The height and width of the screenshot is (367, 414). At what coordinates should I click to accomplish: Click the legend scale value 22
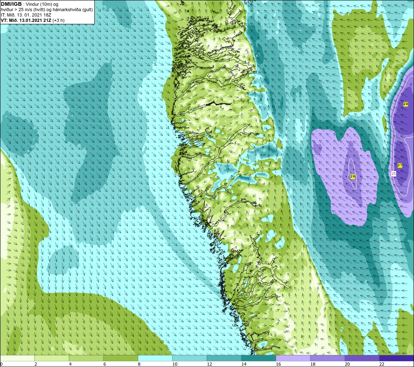tap(382, 364)
